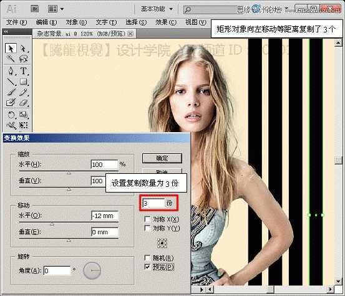345x296 pixels.
Task: Open Adobe Bridge via Br icon
Action: (35, 9)
